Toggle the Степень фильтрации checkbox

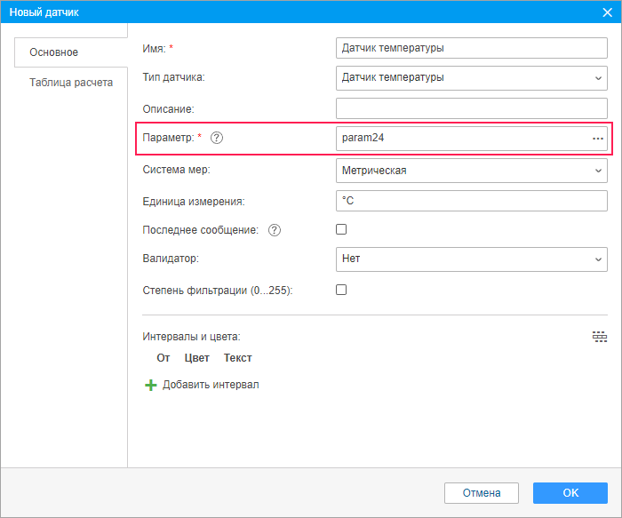341,290
